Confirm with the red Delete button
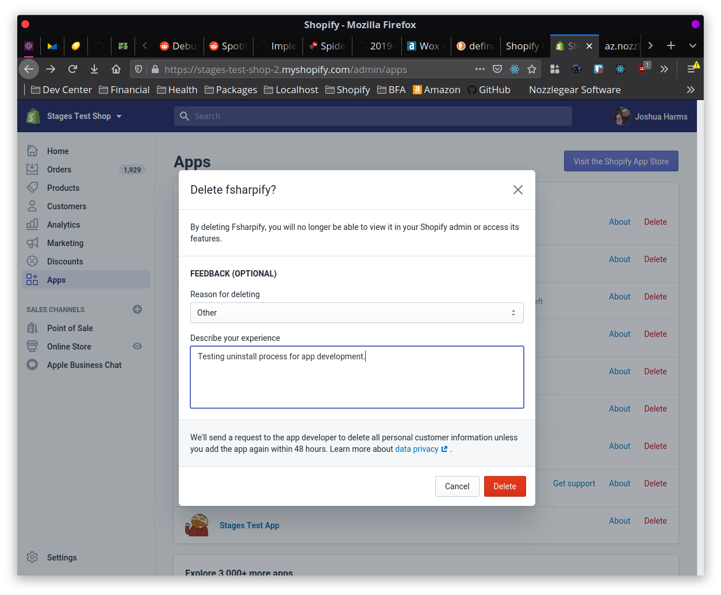 [505, 486]
